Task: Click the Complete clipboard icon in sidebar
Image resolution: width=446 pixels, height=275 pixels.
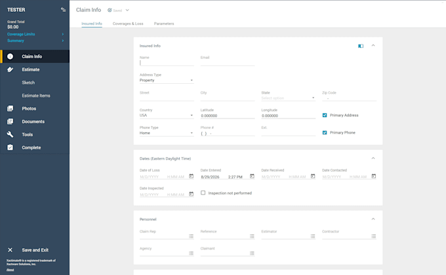Action: (x=10, y=147)
